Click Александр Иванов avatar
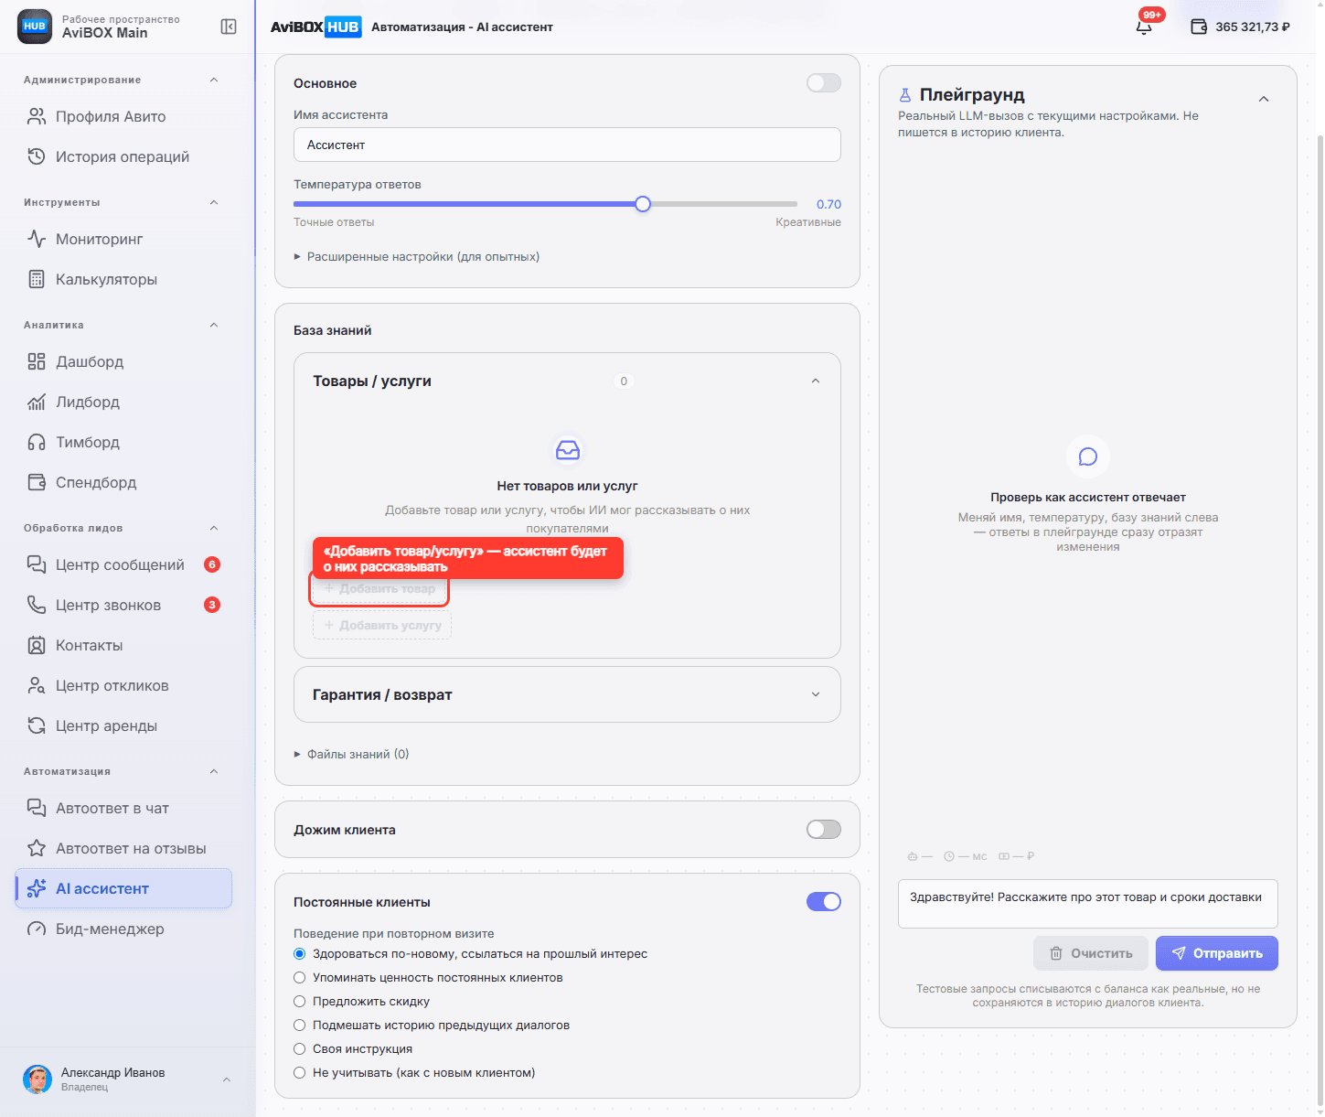This screenshot has width=1325, height=1117. pos(37,1079)
